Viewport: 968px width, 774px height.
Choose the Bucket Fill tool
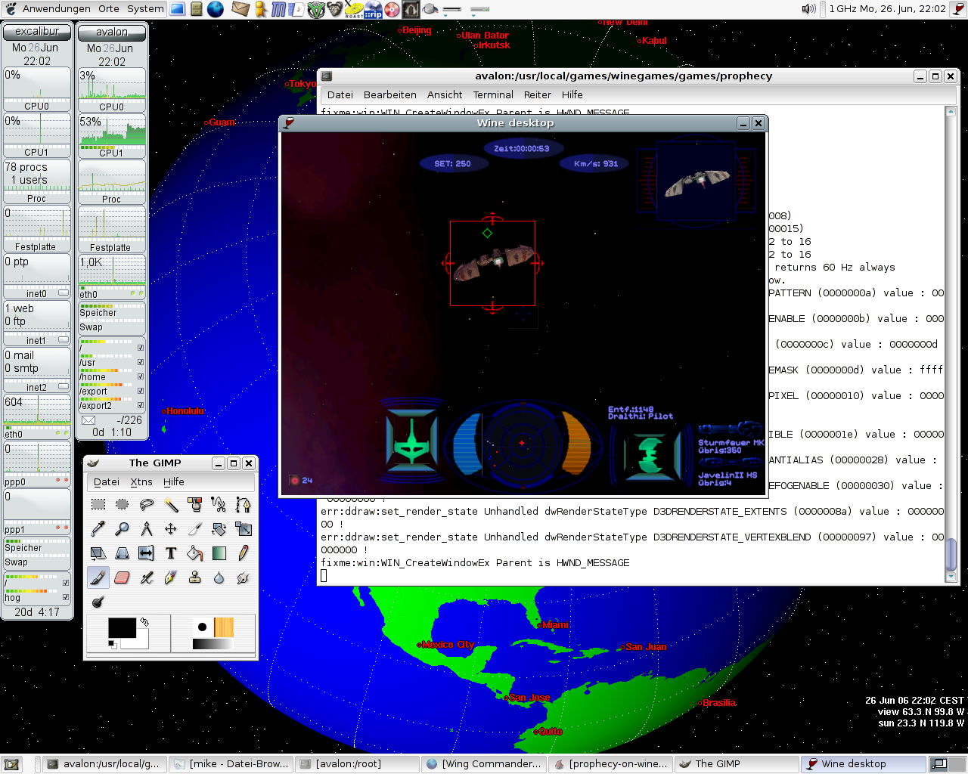pos(195,553)
